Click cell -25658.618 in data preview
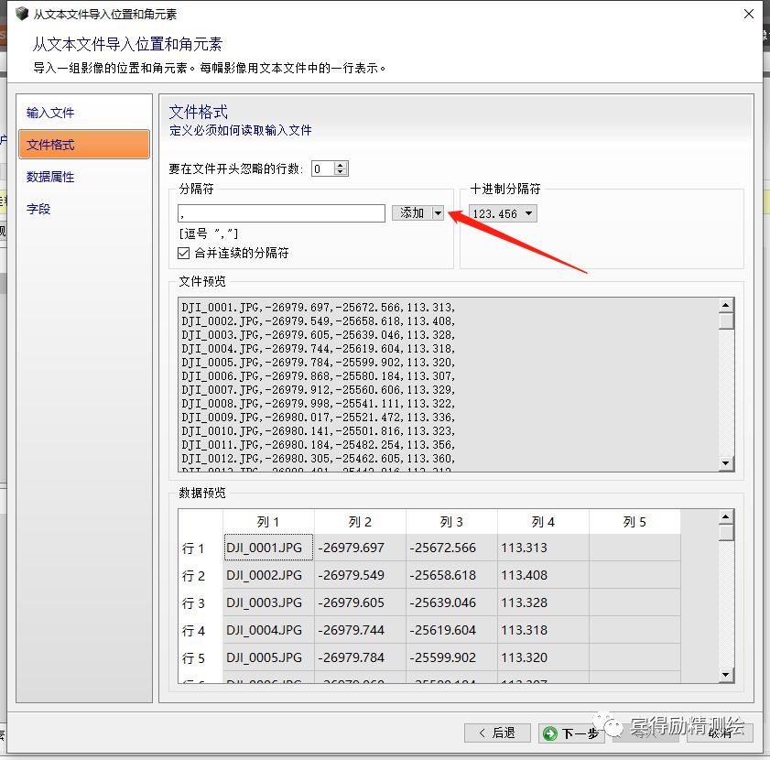770x760 pixels. (x=451, y=575)
